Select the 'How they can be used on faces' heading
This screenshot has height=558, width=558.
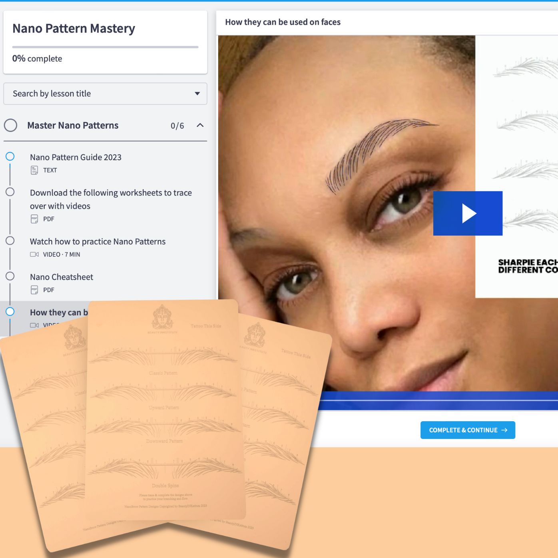pos(283,22)
